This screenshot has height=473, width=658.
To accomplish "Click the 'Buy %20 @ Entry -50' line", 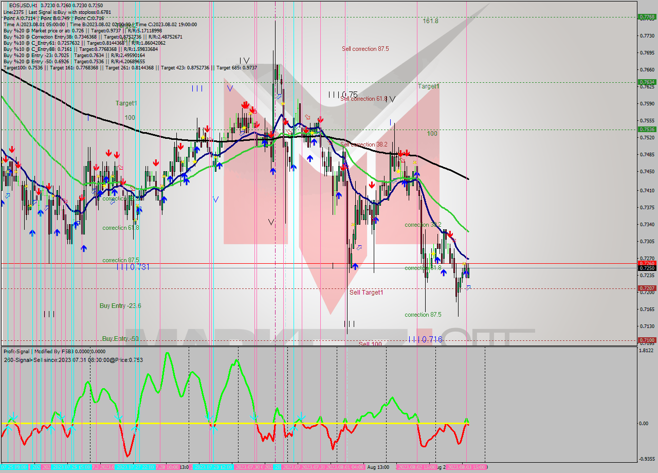I will coord(75,62).
